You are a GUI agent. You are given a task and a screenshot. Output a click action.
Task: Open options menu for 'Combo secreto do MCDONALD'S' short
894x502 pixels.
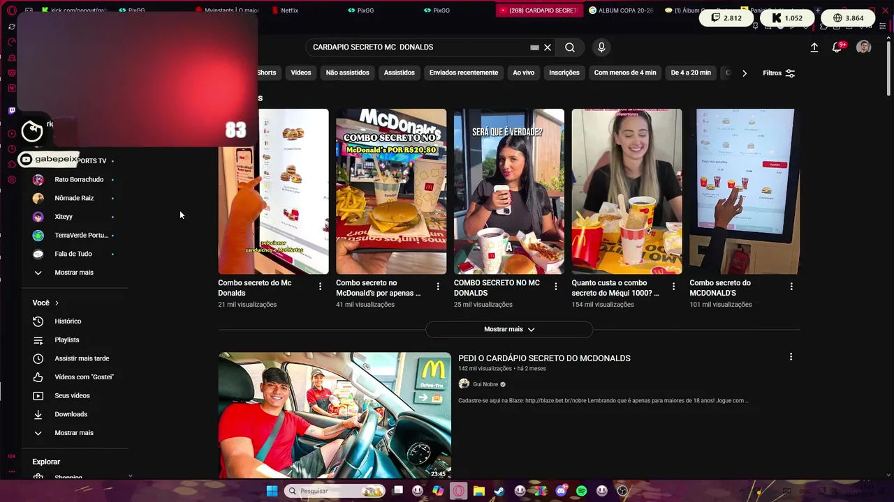[x=791, y=287]
